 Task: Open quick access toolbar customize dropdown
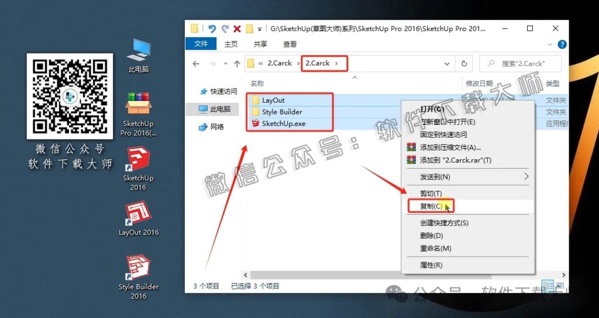[260, 29]
